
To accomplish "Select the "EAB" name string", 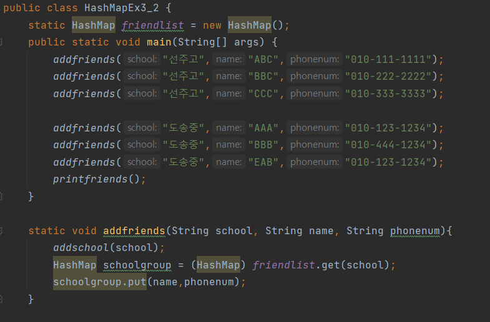I will [x=263, y=162].
